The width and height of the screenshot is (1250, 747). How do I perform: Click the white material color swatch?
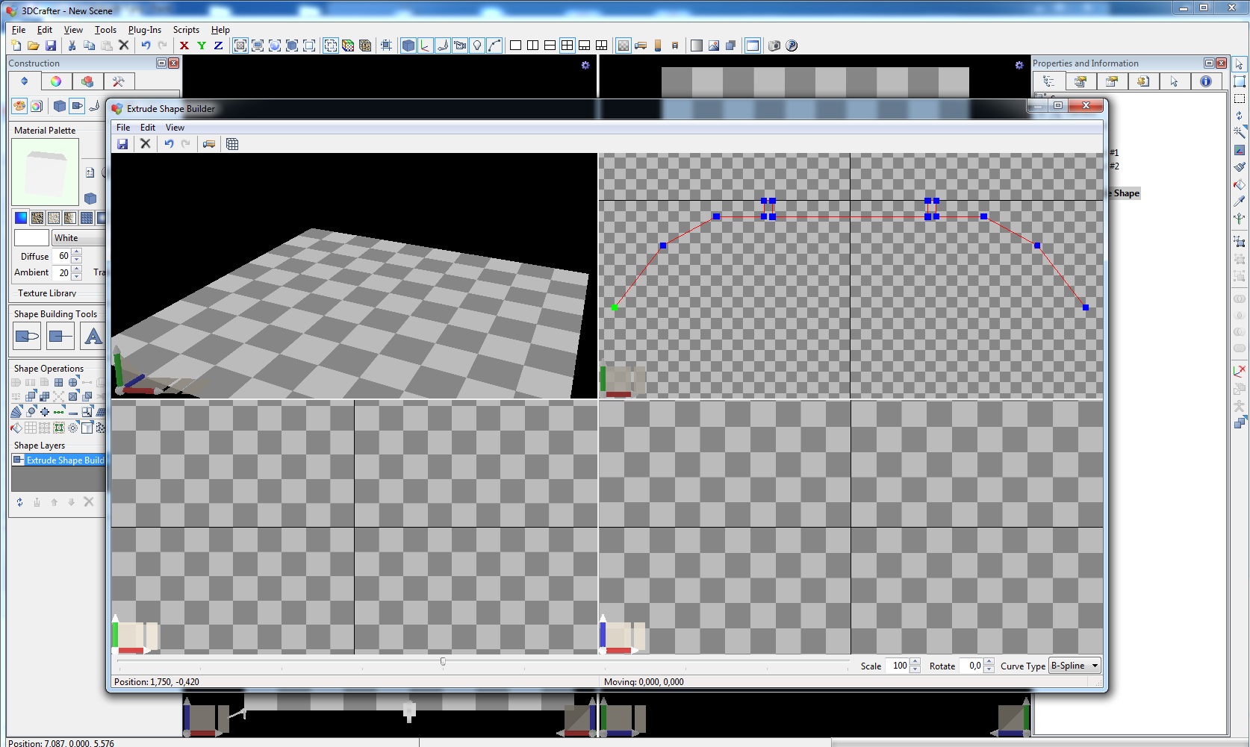click(31, 238)
